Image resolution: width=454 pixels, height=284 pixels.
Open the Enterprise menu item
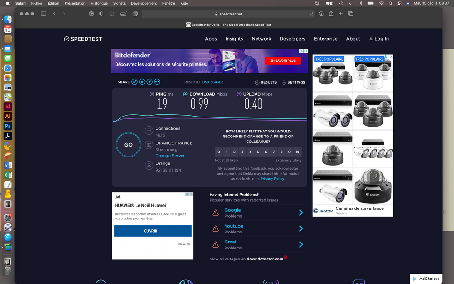325,39
